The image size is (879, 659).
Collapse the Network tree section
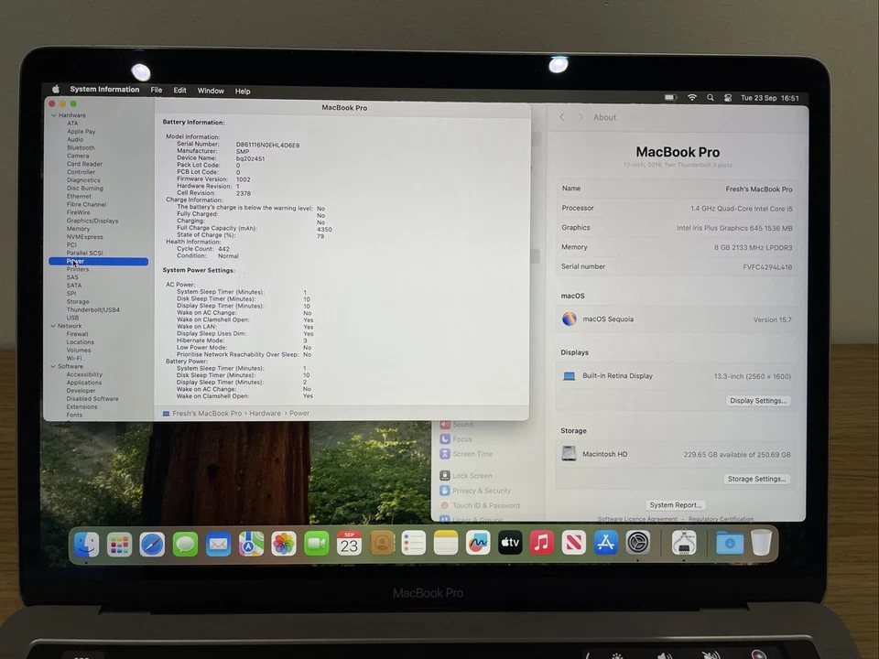click(53, 326)
